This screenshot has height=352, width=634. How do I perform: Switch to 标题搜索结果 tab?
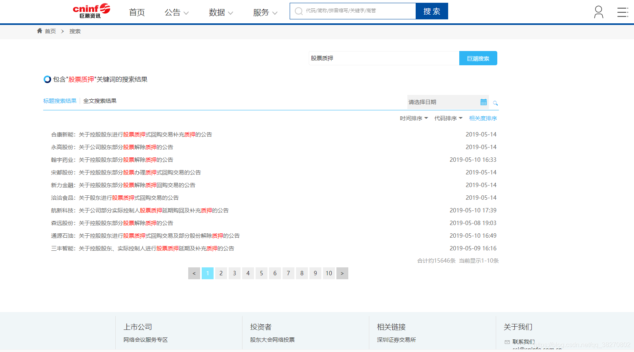pos(60,101)
